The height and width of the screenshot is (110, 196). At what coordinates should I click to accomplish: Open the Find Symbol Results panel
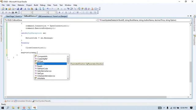(42, 101)
